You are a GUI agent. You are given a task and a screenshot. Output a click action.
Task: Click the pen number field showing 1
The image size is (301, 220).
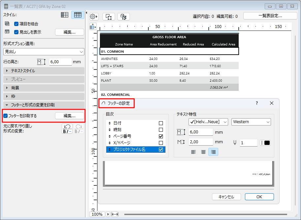249,143
